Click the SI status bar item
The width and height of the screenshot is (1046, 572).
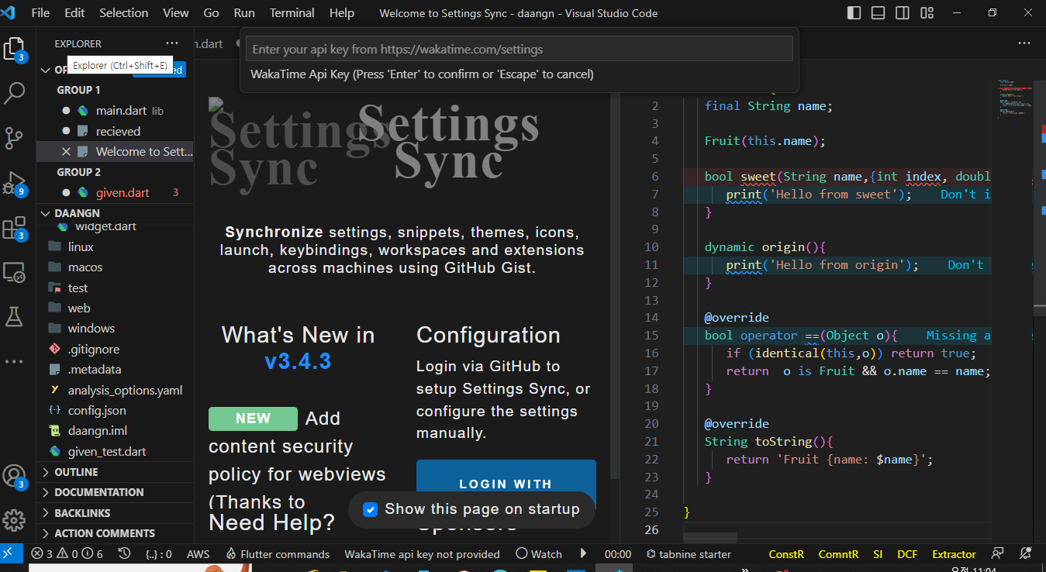pos(878,554)
